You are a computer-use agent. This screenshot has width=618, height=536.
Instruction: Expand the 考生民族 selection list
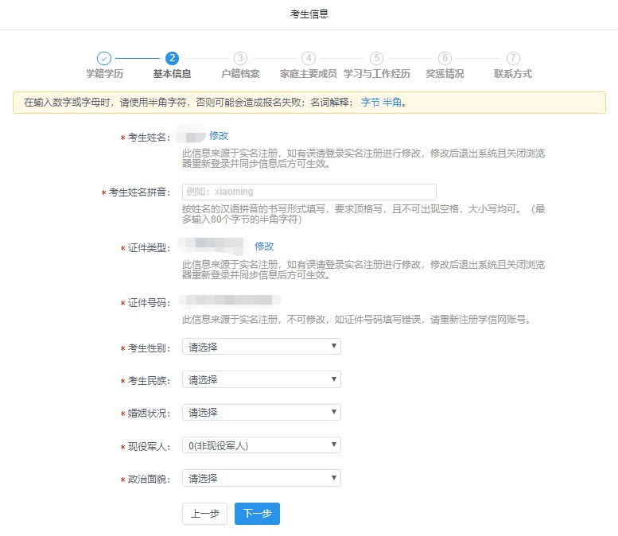point(261,379)
